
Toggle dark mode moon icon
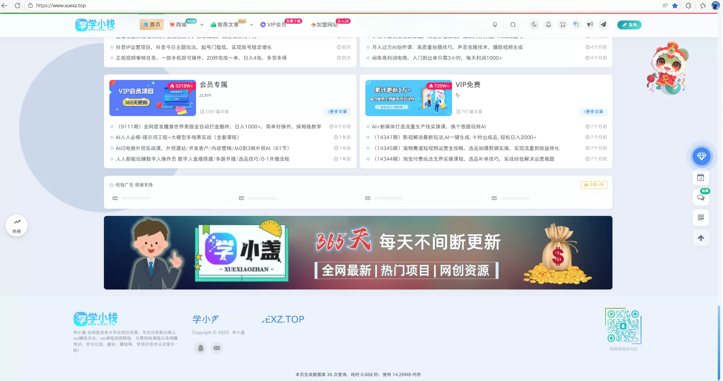point(534,25)
